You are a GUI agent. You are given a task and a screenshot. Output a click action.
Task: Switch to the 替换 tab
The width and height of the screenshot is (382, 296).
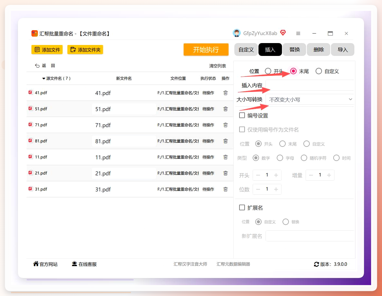pyautogui.click(x=294, y=50)
